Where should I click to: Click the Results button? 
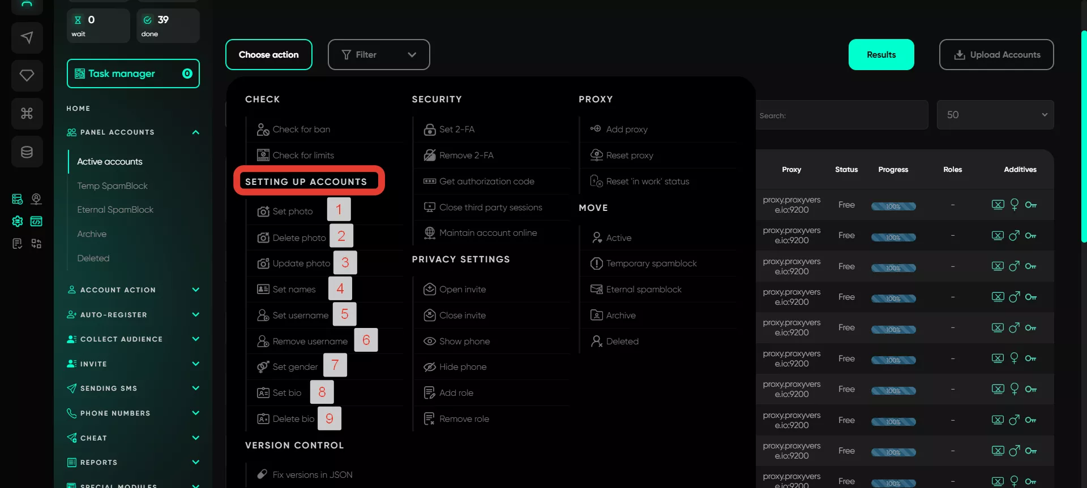(881, 54)
